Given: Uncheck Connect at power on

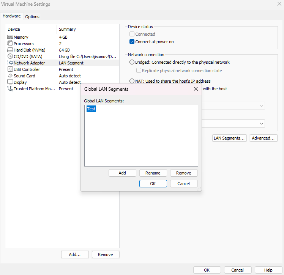Looking at the screenshot, I should (132, 42).
